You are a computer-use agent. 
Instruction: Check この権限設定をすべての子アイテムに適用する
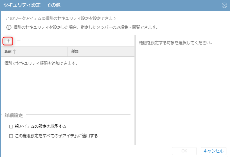(x=11, y=136)
